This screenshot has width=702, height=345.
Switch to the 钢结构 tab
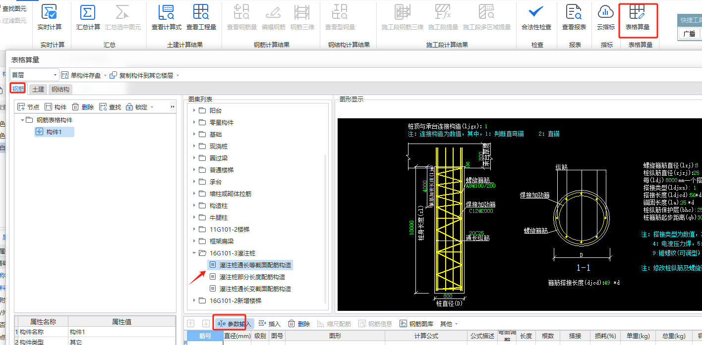[x=60, y=89]
